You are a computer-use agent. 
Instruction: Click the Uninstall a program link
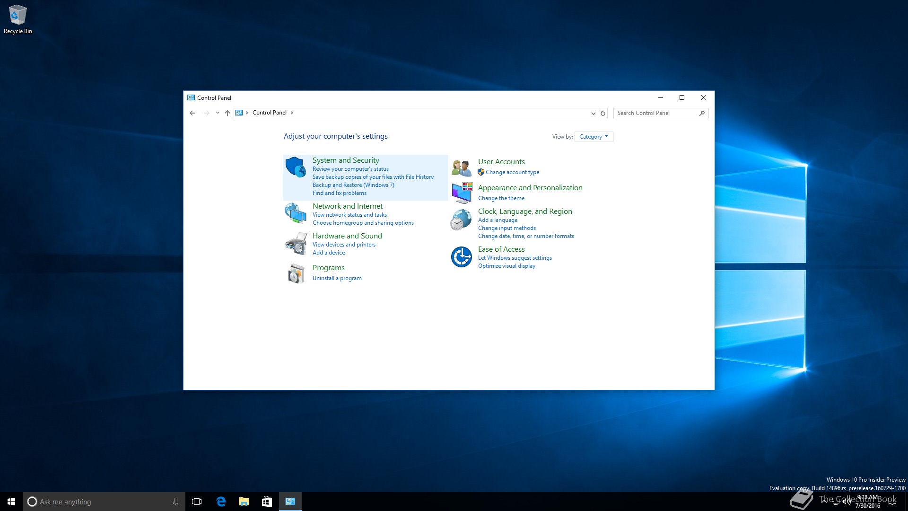[x=337, y=278]
